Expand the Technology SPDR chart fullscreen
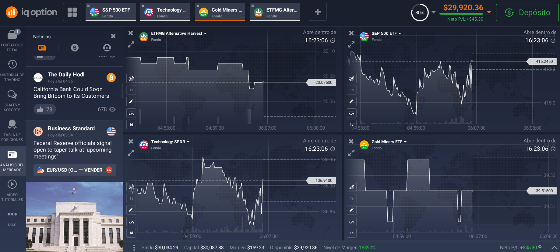Image resolution: width=560 pixels, height=252 pixels. (131, 153)
